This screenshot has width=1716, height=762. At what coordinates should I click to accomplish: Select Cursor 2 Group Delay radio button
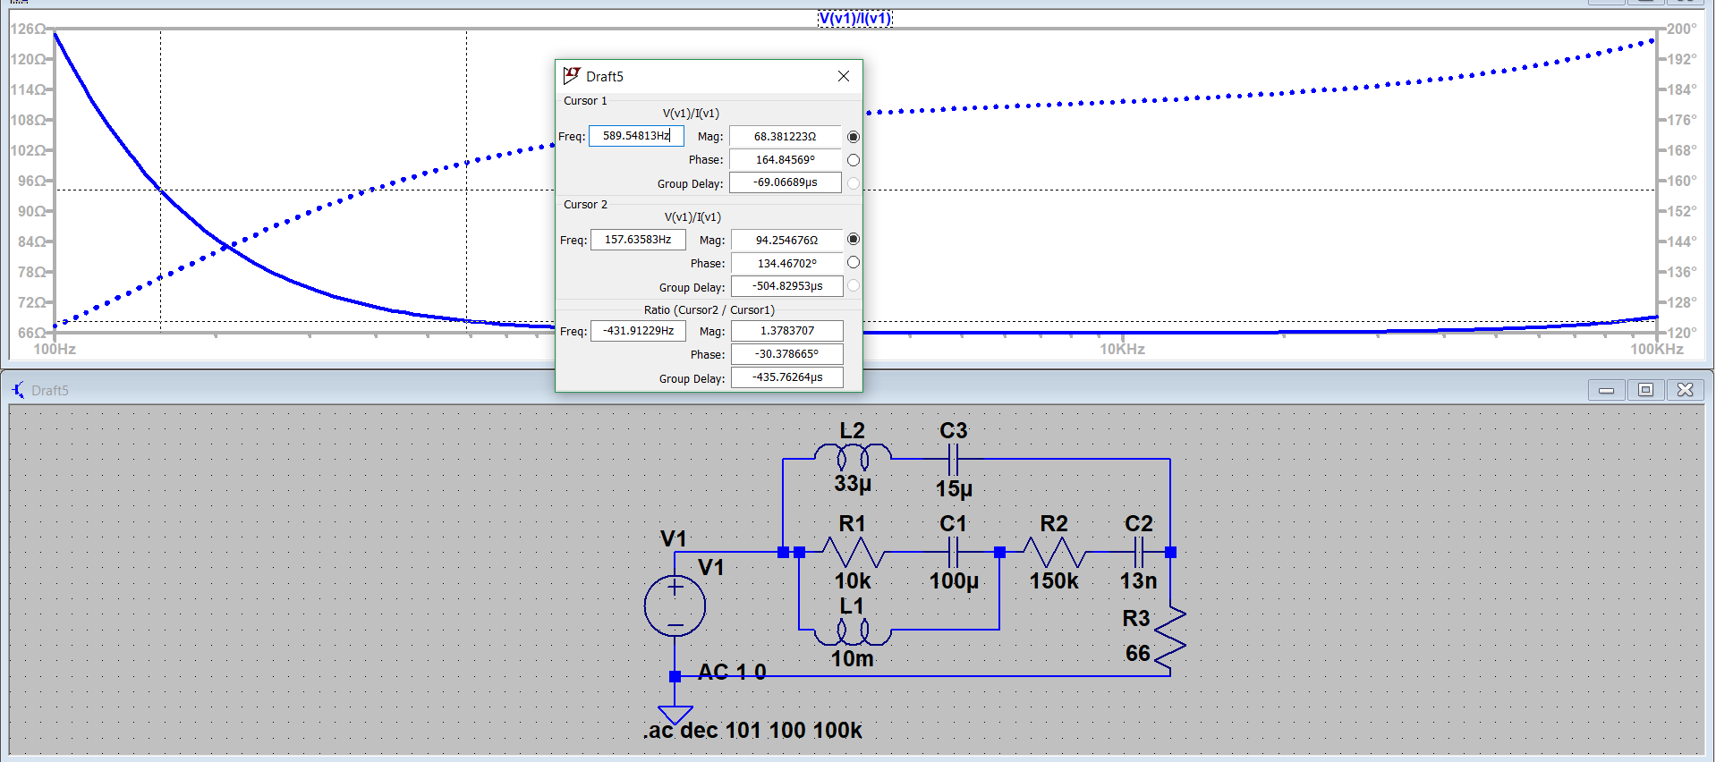(x=854, y=285)
